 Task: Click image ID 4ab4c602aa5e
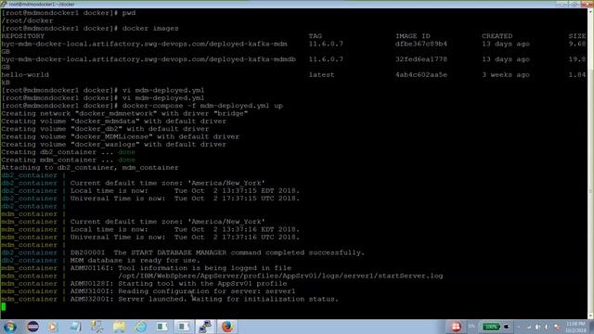point(421,75)
